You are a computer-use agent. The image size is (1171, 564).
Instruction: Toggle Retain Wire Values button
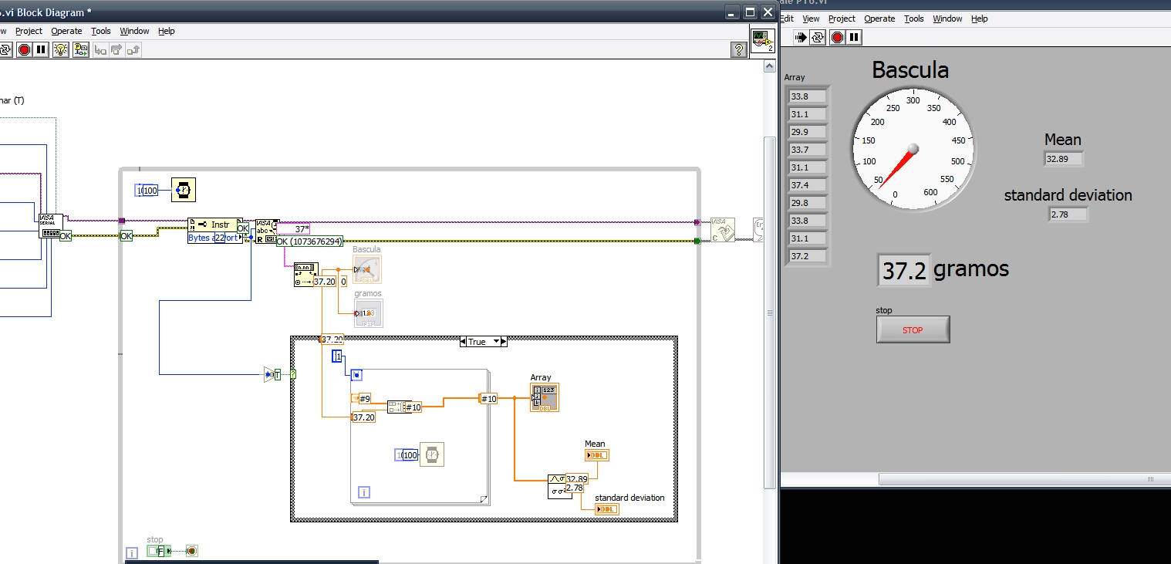pyautogui.click(x=80, y=49)
